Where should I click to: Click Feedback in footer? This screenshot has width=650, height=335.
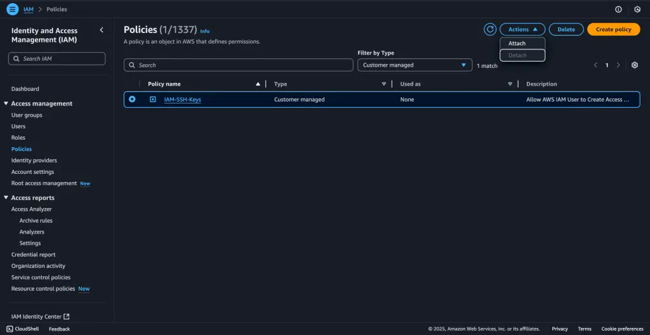tap(59, 329)
